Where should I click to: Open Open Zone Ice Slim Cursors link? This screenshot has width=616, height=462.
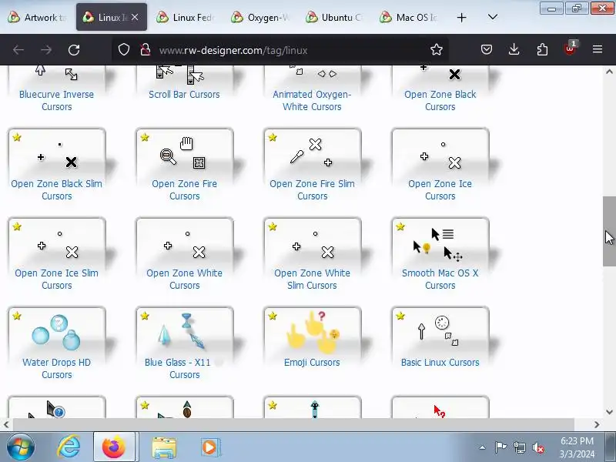coord(56,279)
